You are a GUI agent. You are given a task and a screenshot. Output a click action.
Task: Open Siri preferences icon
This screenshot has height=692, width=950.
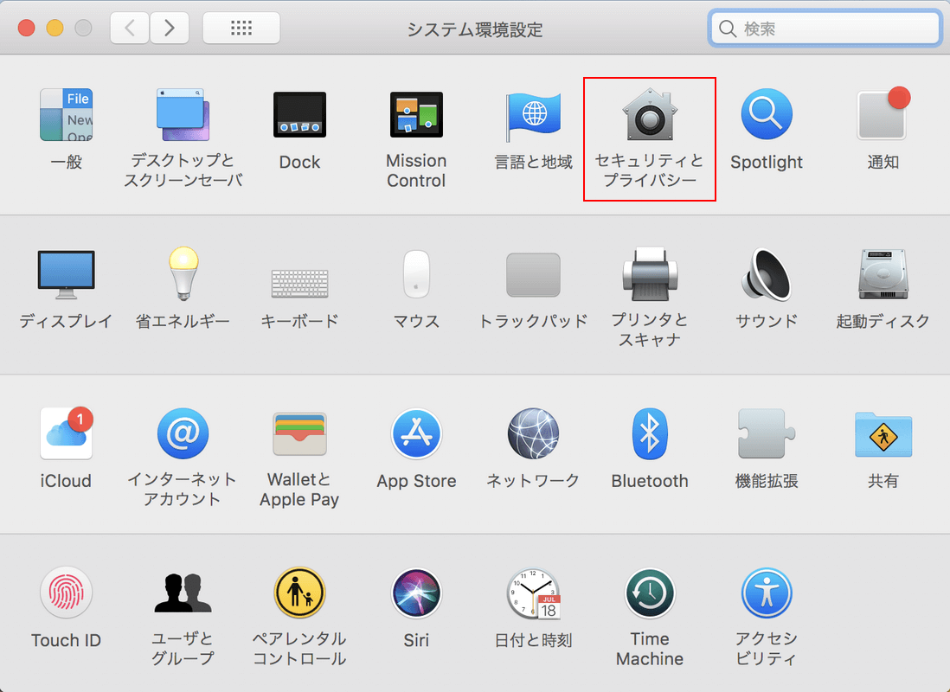[416, 593]
